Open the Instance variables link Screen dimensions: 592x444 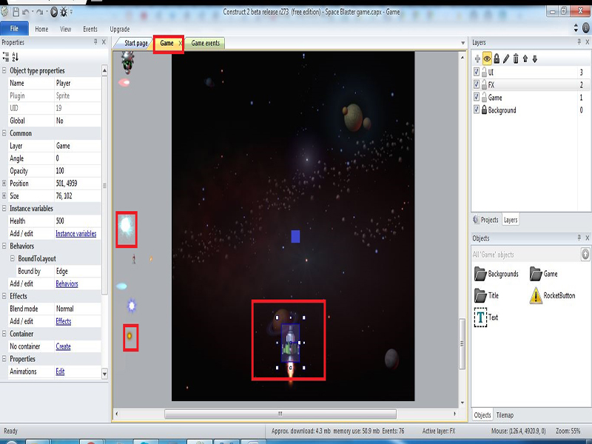76,233
